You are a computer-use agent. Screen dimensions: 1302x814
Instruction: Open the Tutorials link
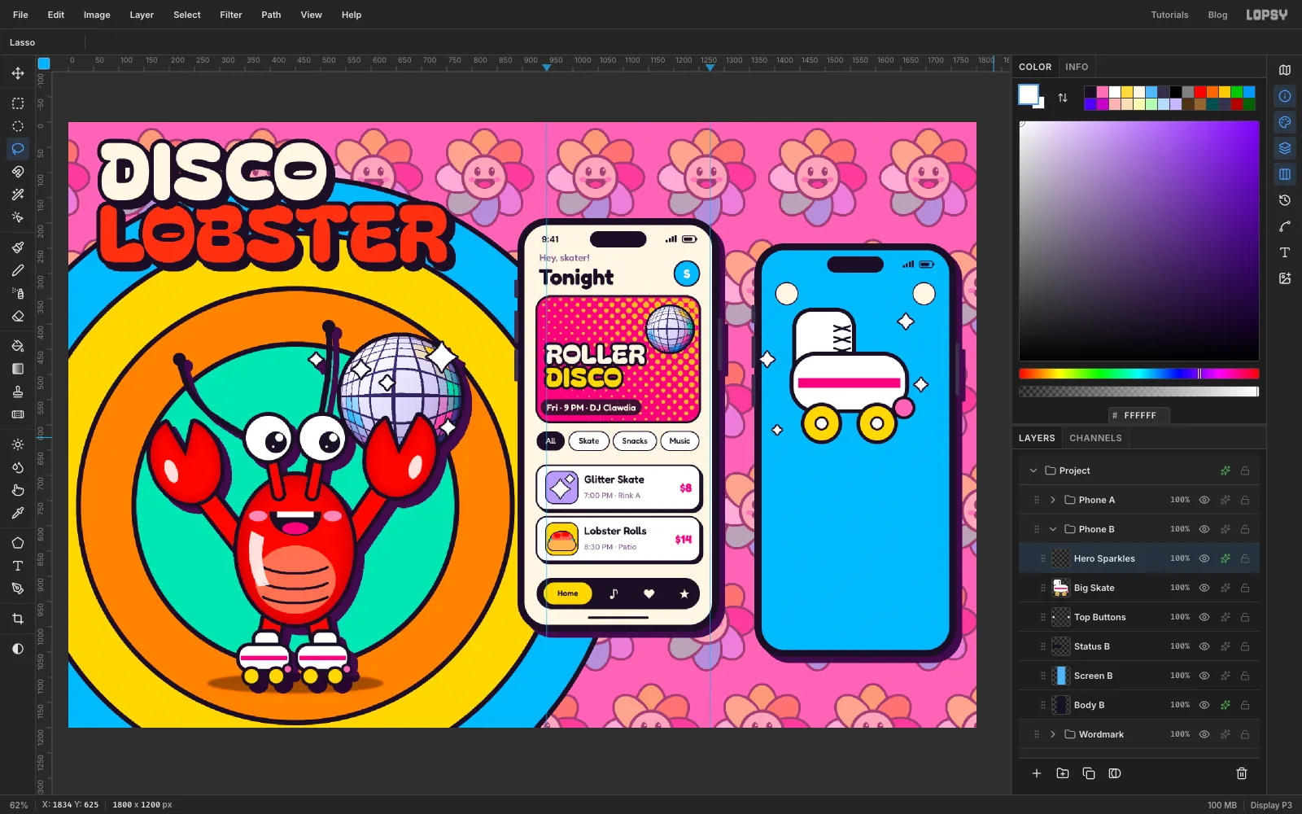tap(1169, 15)
